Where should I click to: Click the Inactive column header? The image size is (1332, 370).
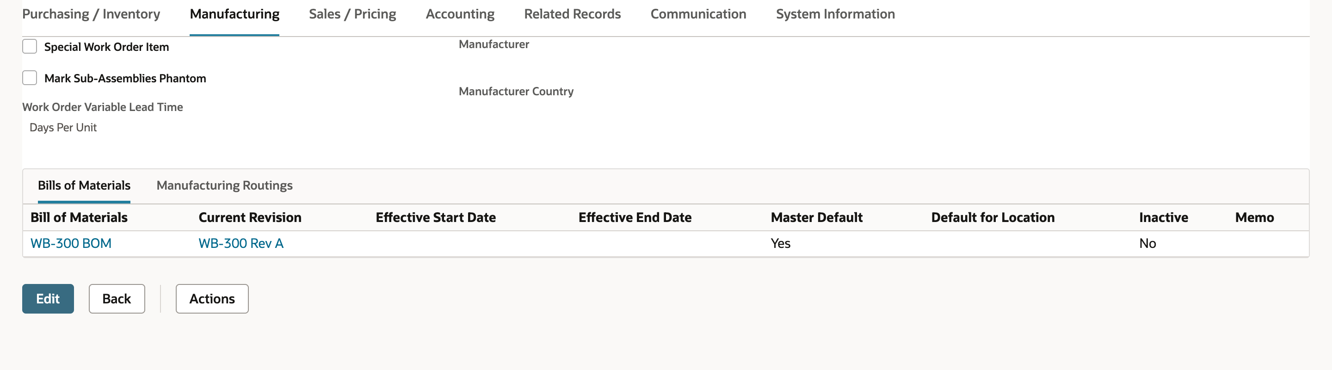click(x=1164, y=217)
